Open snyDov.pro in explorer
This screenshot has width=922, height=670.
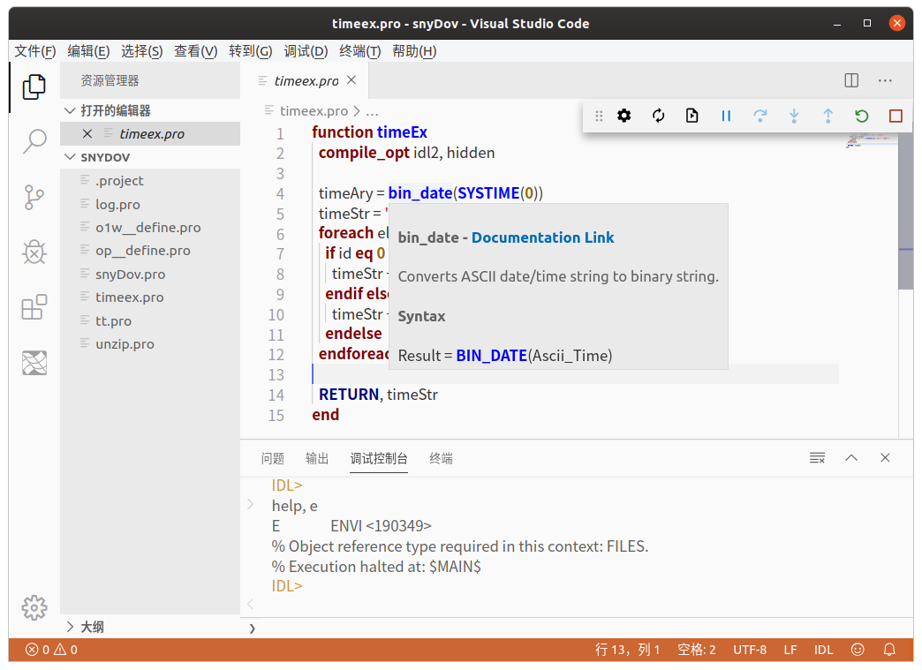(x=150, y=275)
